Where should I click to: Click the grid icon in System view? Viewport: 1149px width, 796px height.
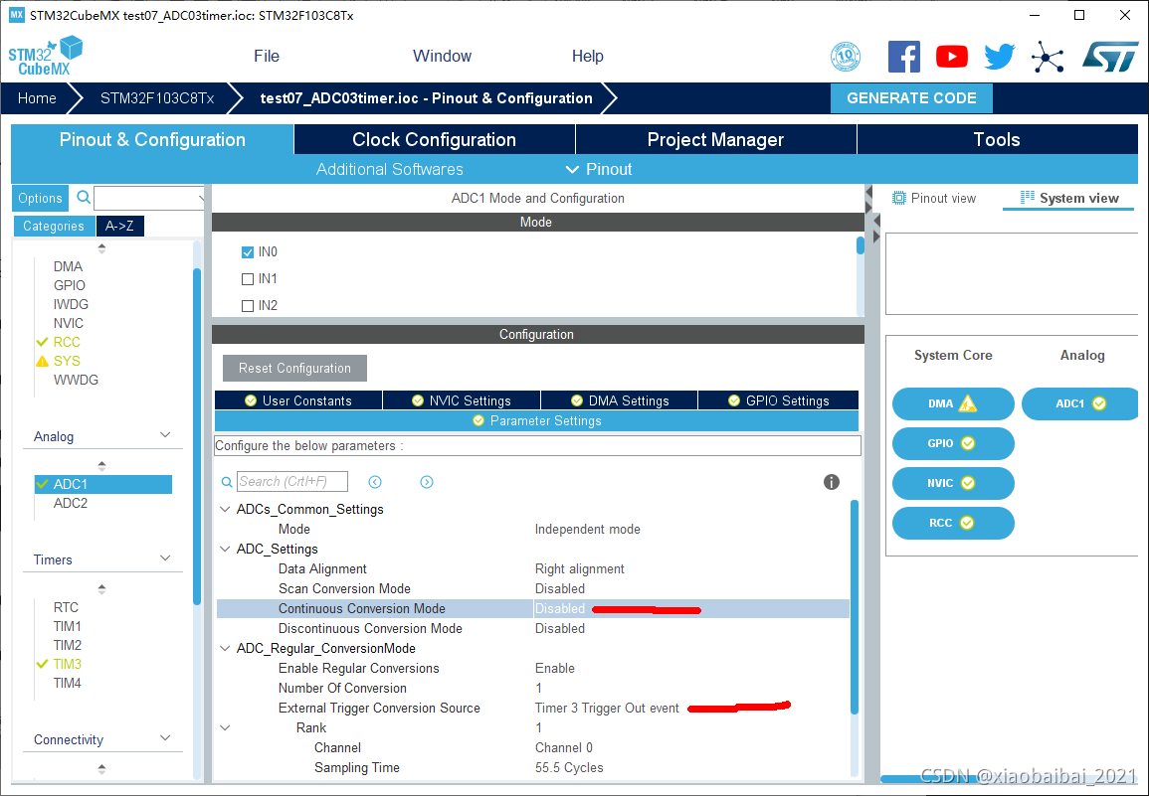[1028, 198]
